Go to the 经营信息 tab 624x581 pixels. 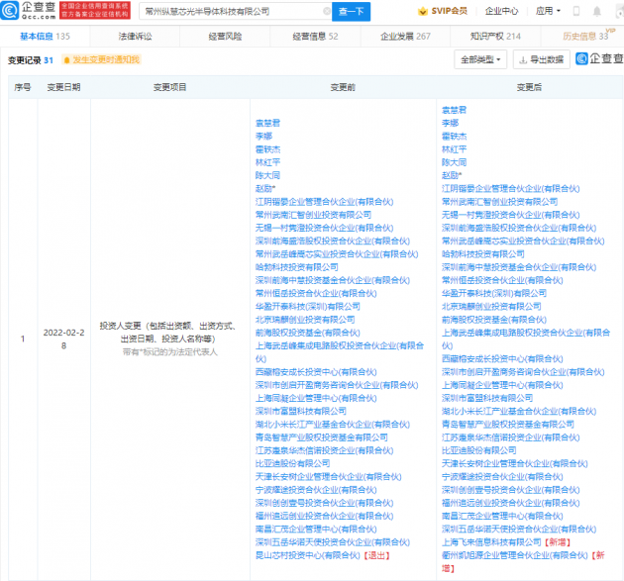(x=315, y=37)
